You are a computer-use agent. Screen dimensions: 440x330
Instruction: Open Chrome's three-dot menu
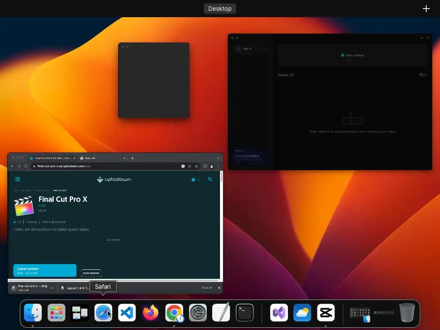[x=218, y=166]
